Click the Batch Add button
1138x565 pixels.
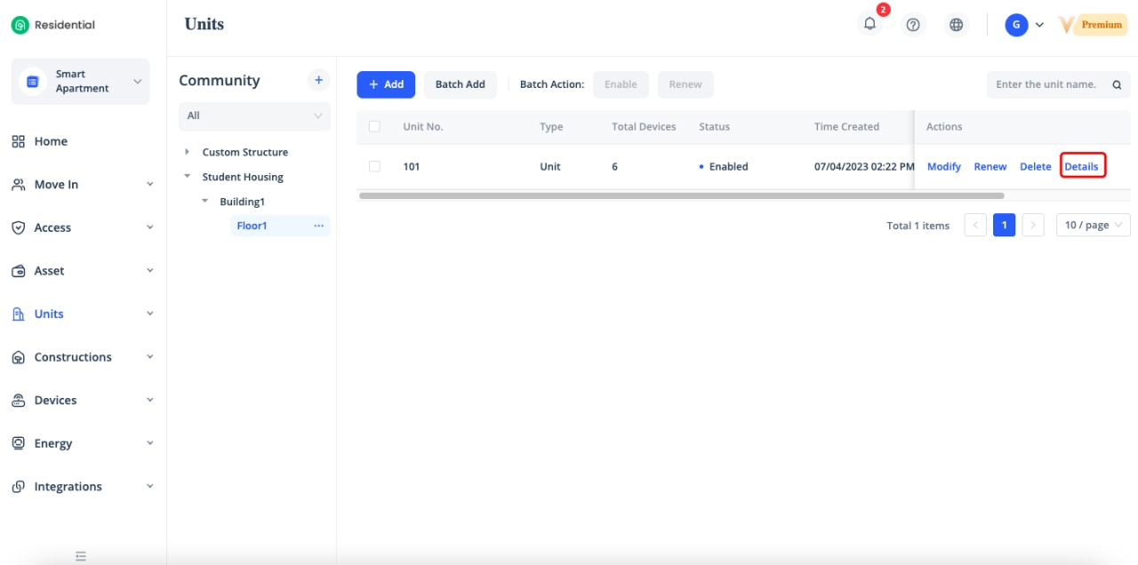460,84
